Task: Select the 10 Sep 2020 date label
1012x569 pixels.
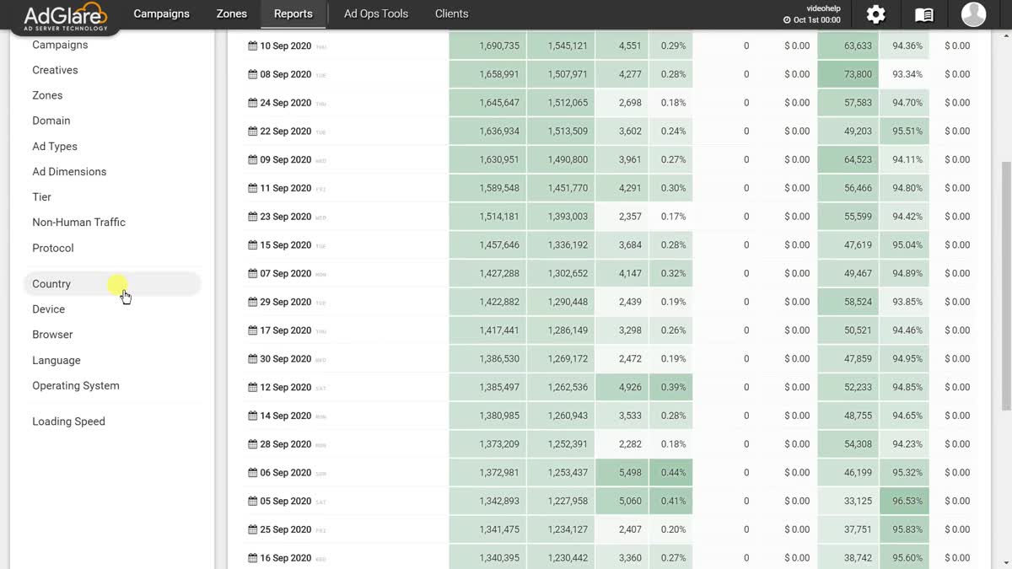Action: (285, 46)
